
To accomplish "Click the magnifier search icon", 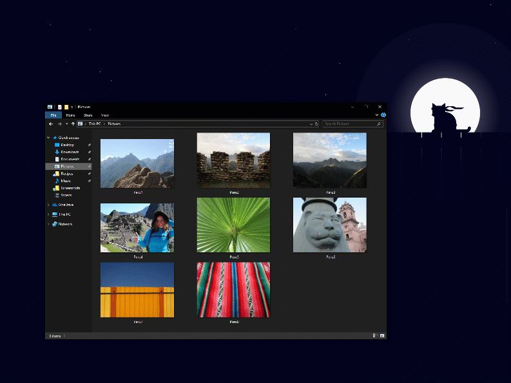I will pos(379,124).
